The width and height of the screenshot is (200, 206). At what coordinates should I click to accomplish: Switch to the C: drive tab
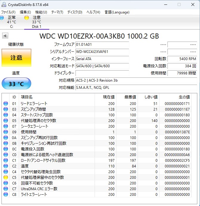12,22
